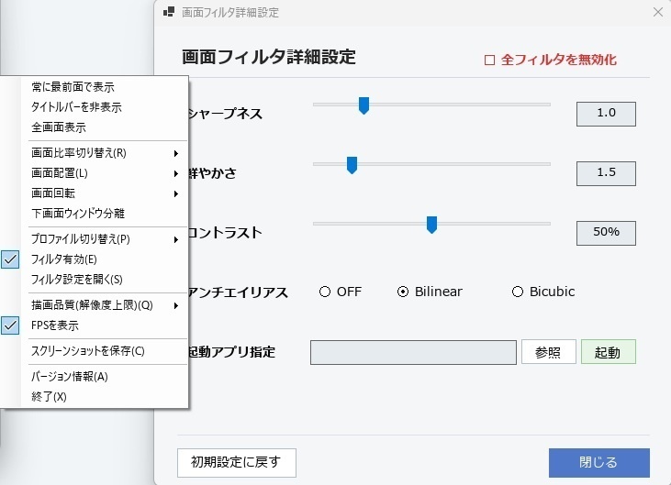Choose the Bicubic anti-aliasing option
The width and height of the screenshot is (671, 485).
tap(518, 292)
